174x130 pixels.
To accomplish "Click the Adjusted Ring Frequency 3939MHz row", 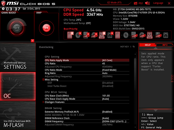I will point(87,76).
